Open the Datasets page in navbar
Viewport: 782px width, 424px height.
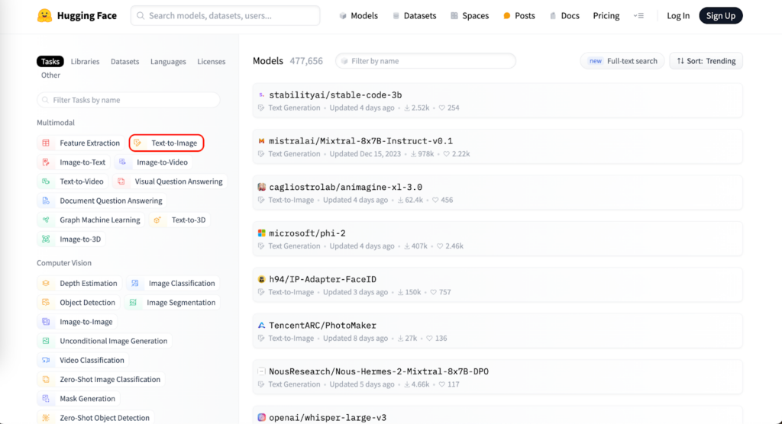pyautogui.click(x=414, y=16)
